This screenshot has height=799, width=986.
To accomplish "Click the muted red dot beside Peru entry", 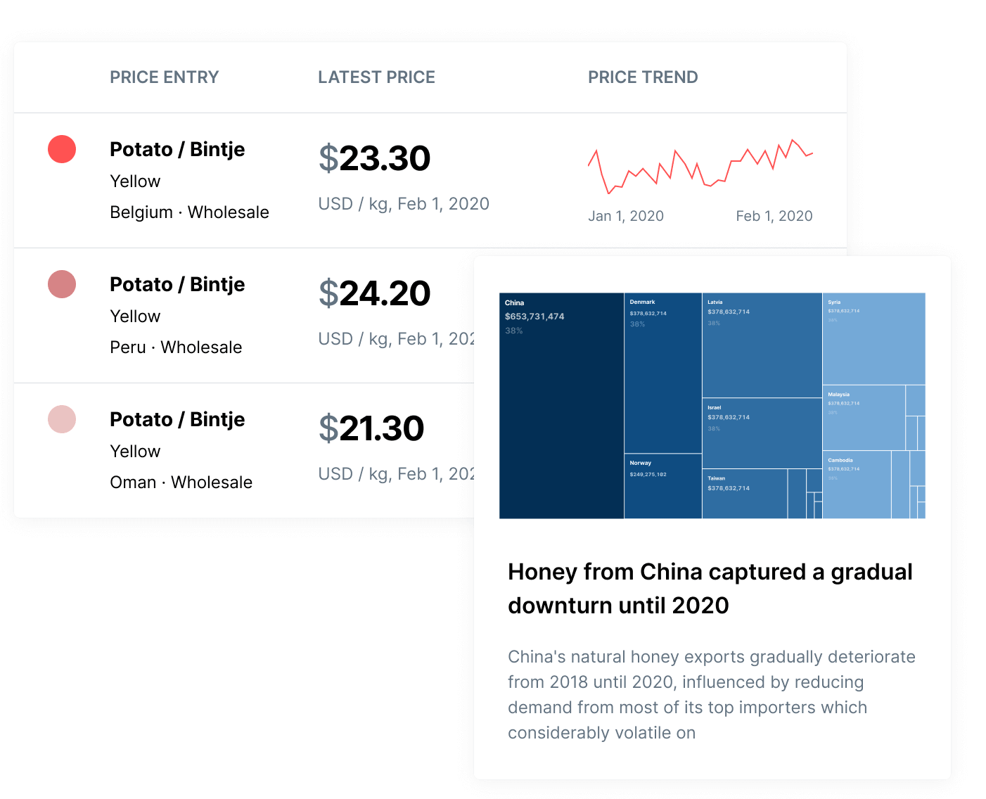I will tap(62, 284).
